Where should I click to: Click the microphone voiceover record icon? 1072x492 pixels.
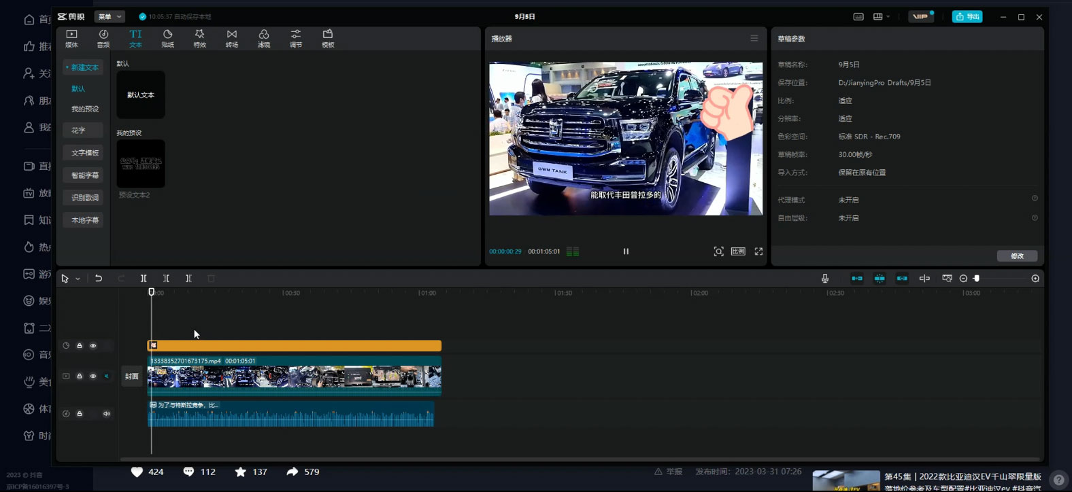tap(824, 279)
